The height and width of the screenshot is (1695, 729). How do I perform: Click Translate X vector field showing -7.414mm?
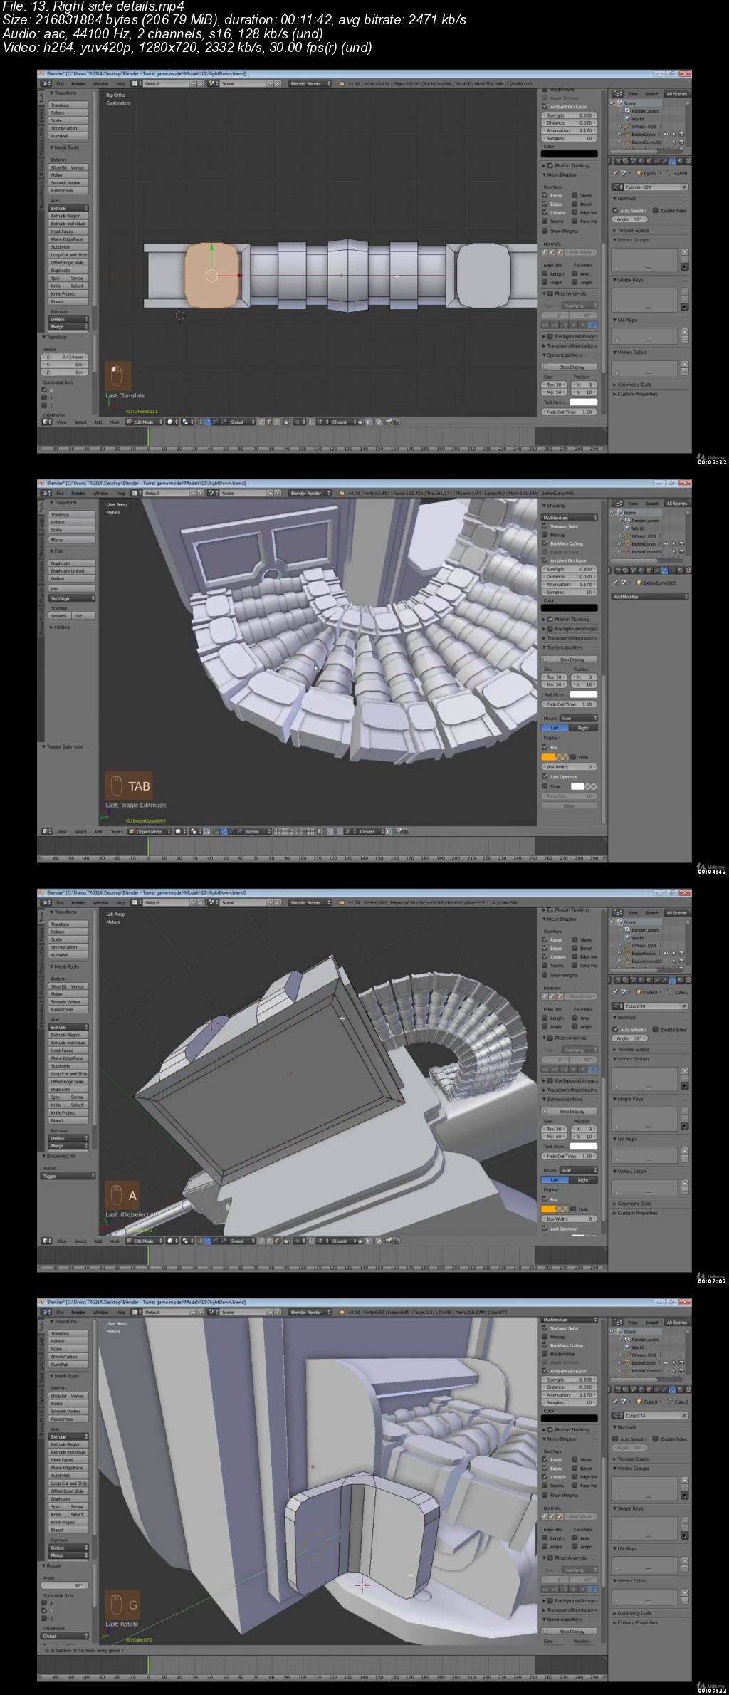coord(65,357)
